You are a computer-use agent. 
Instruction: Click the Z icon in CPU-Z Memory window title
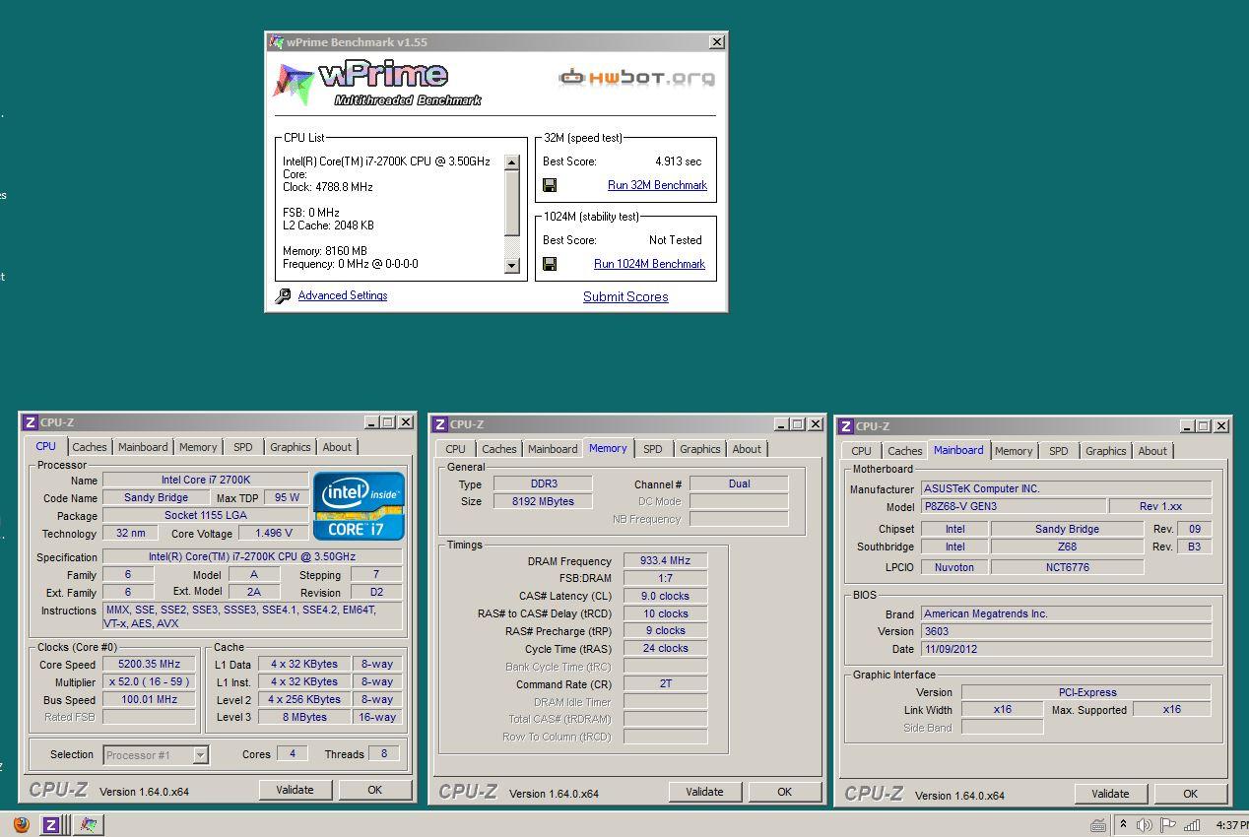[x=439, y=424]
